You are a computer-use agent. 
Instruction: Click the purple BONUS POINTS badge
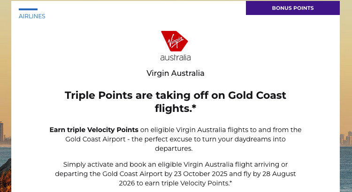click(x=292, y=8)
